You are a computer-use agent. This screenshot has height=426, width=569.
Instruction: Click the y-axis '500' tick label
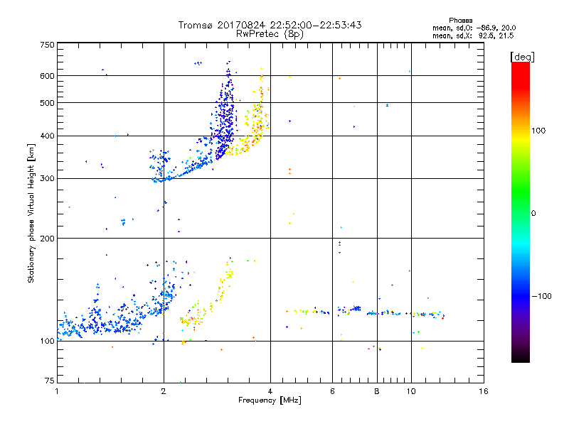click(x=47, y=103)
